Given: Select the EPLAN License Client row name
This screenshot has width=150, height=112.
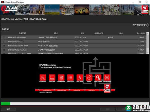Looking at the screenshot, I should [x=17, y=37].
